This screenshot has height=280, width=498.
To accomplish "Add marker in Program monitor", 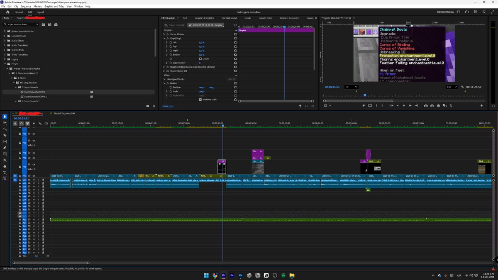I will coord(364,106).
